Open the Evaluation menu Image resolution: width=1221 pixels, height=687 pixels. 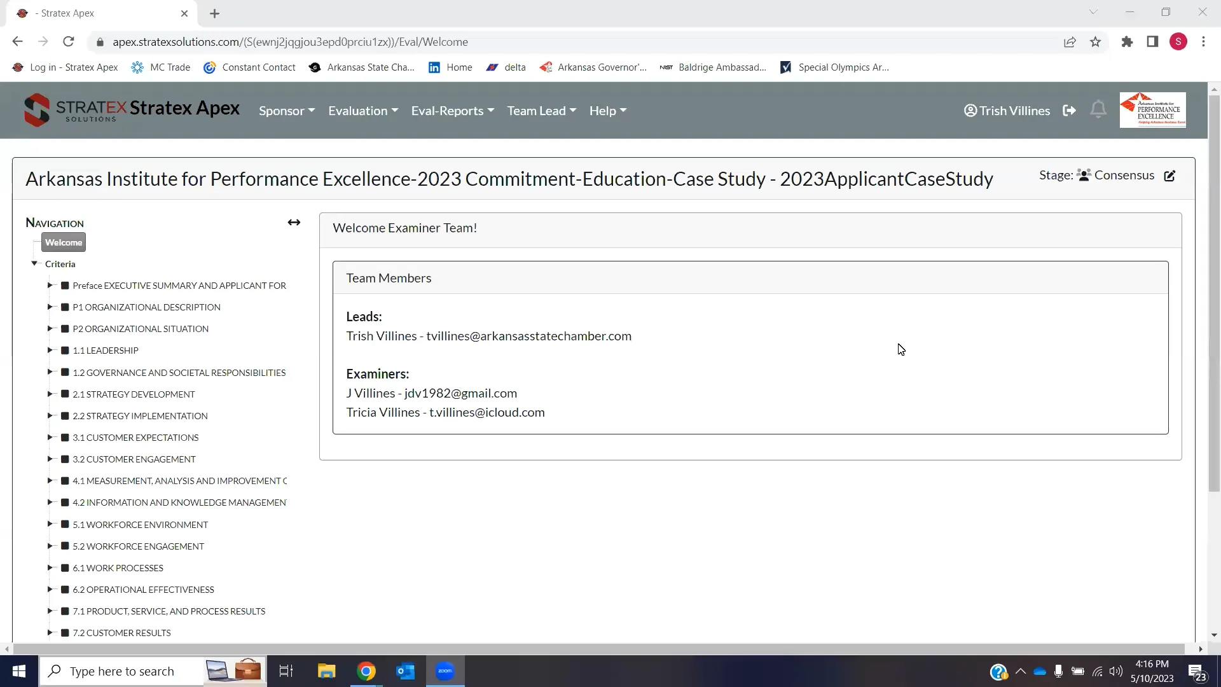pyautogui.click(x=362, y=111)
